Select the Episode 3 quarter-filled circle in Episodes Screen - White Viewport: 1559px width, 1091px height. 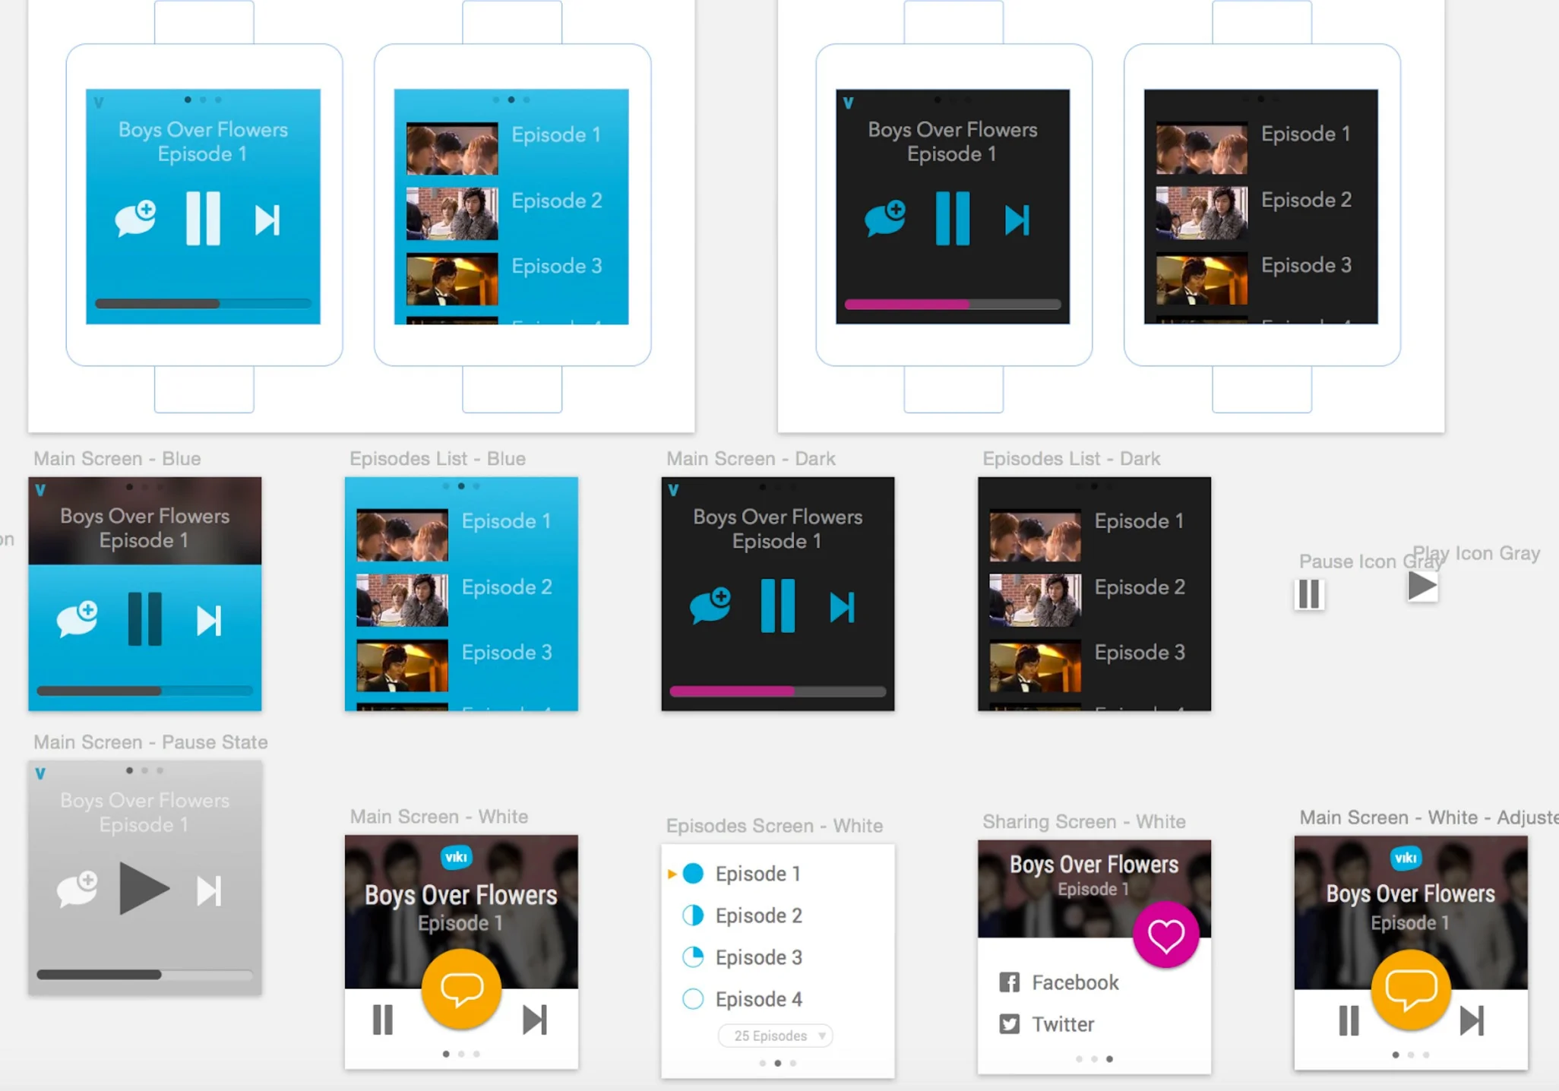coord(693,957)
